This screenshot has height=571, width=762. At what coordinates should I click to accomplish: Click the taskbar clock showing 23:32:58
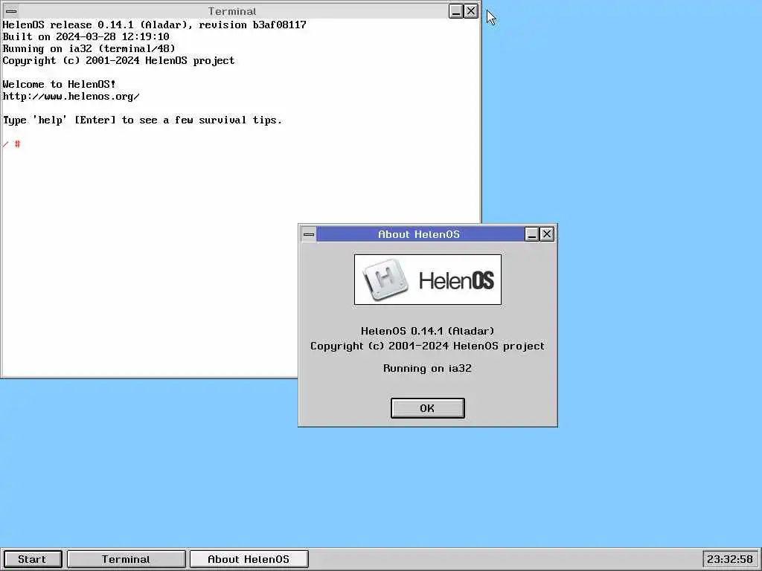pyautogui.click(x=730, y=559)
